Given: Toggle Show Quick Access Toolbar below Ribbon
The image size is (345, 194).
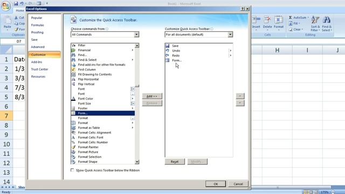Looking at the screenshot, I should pos(72,170).
